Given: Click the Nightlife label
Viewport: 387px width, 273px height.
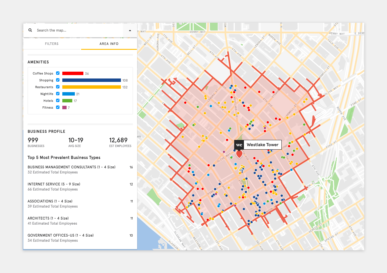Looking at the screenshot, I should coord(47,94).
